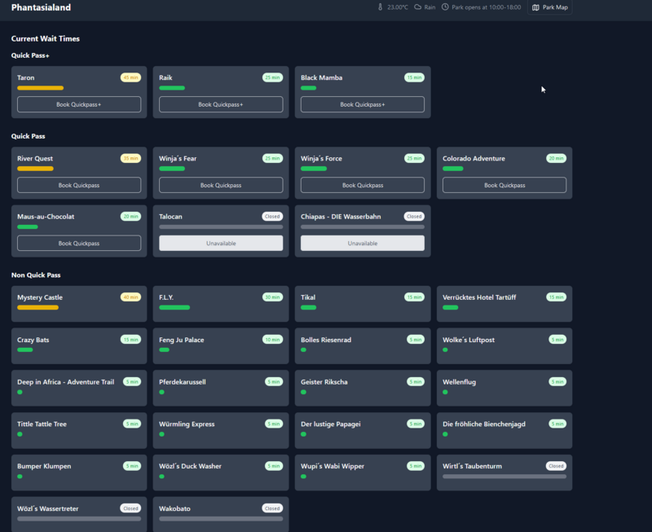Book Quickpass for Colorado Adventure
This screenshot has height=532, width=652.
[504, 185]
